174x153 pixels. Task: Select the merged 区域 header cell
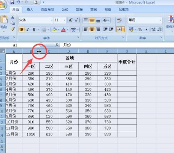point(70,58)
